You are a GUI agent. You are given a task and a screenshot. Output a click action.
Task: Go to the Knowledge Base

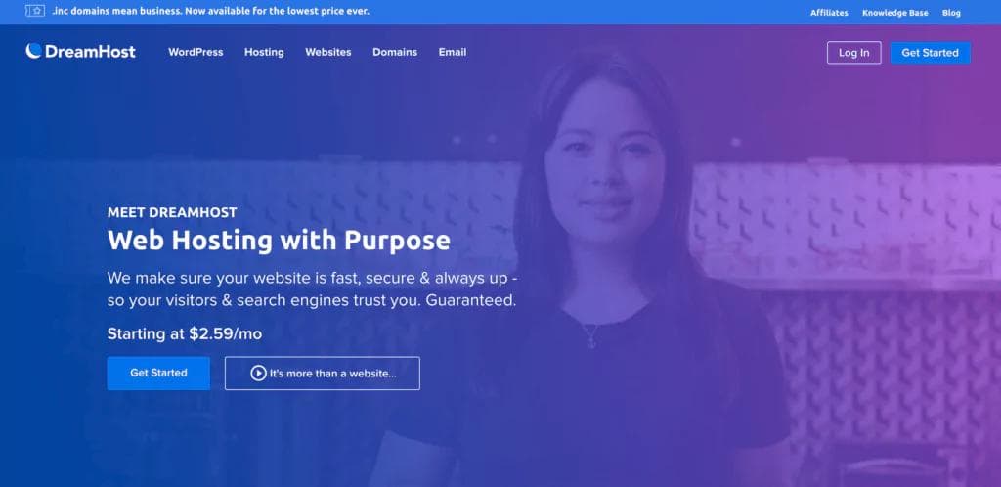click(895, 13)
